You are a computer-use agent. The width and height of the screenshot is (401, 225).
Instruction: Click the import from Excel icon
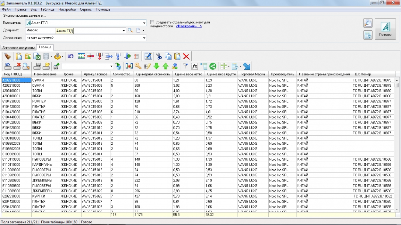tap(37, 56)
